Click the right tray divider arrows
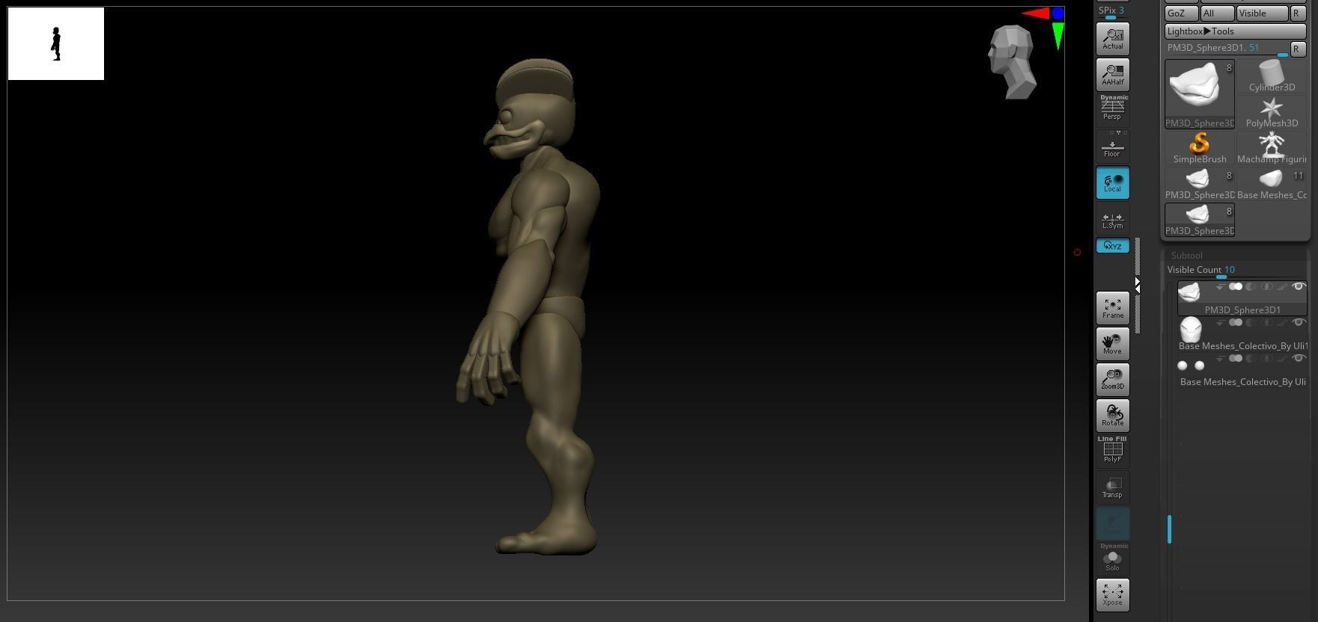 click(x=1137, y=285)
